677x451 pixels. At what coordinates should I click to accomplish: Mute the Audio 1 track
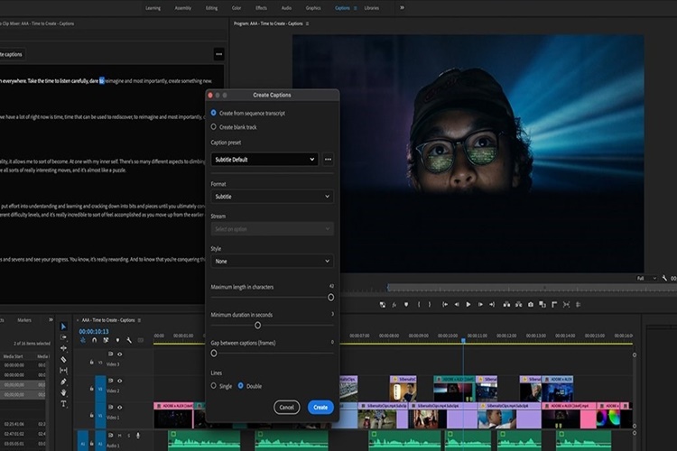119,436
